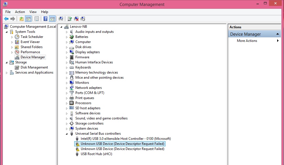The width and height of the screenshot is (284, 165).
Task: Collapse Universal Serial Bus controllers node
Action: click(67, 134)
